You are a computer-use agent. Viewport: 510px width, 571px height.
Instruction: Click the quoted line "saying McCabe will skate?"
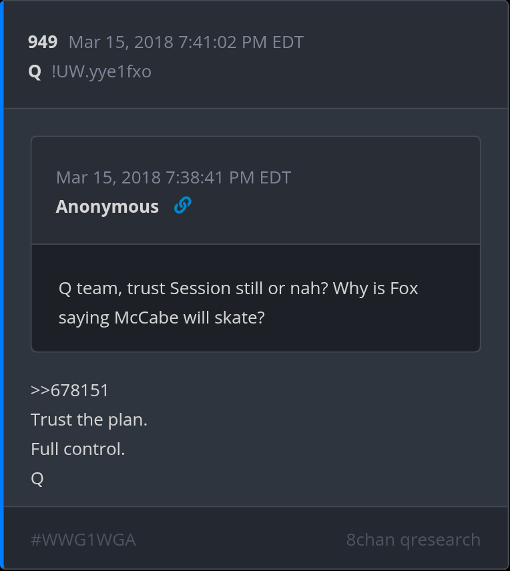(162, 317)
